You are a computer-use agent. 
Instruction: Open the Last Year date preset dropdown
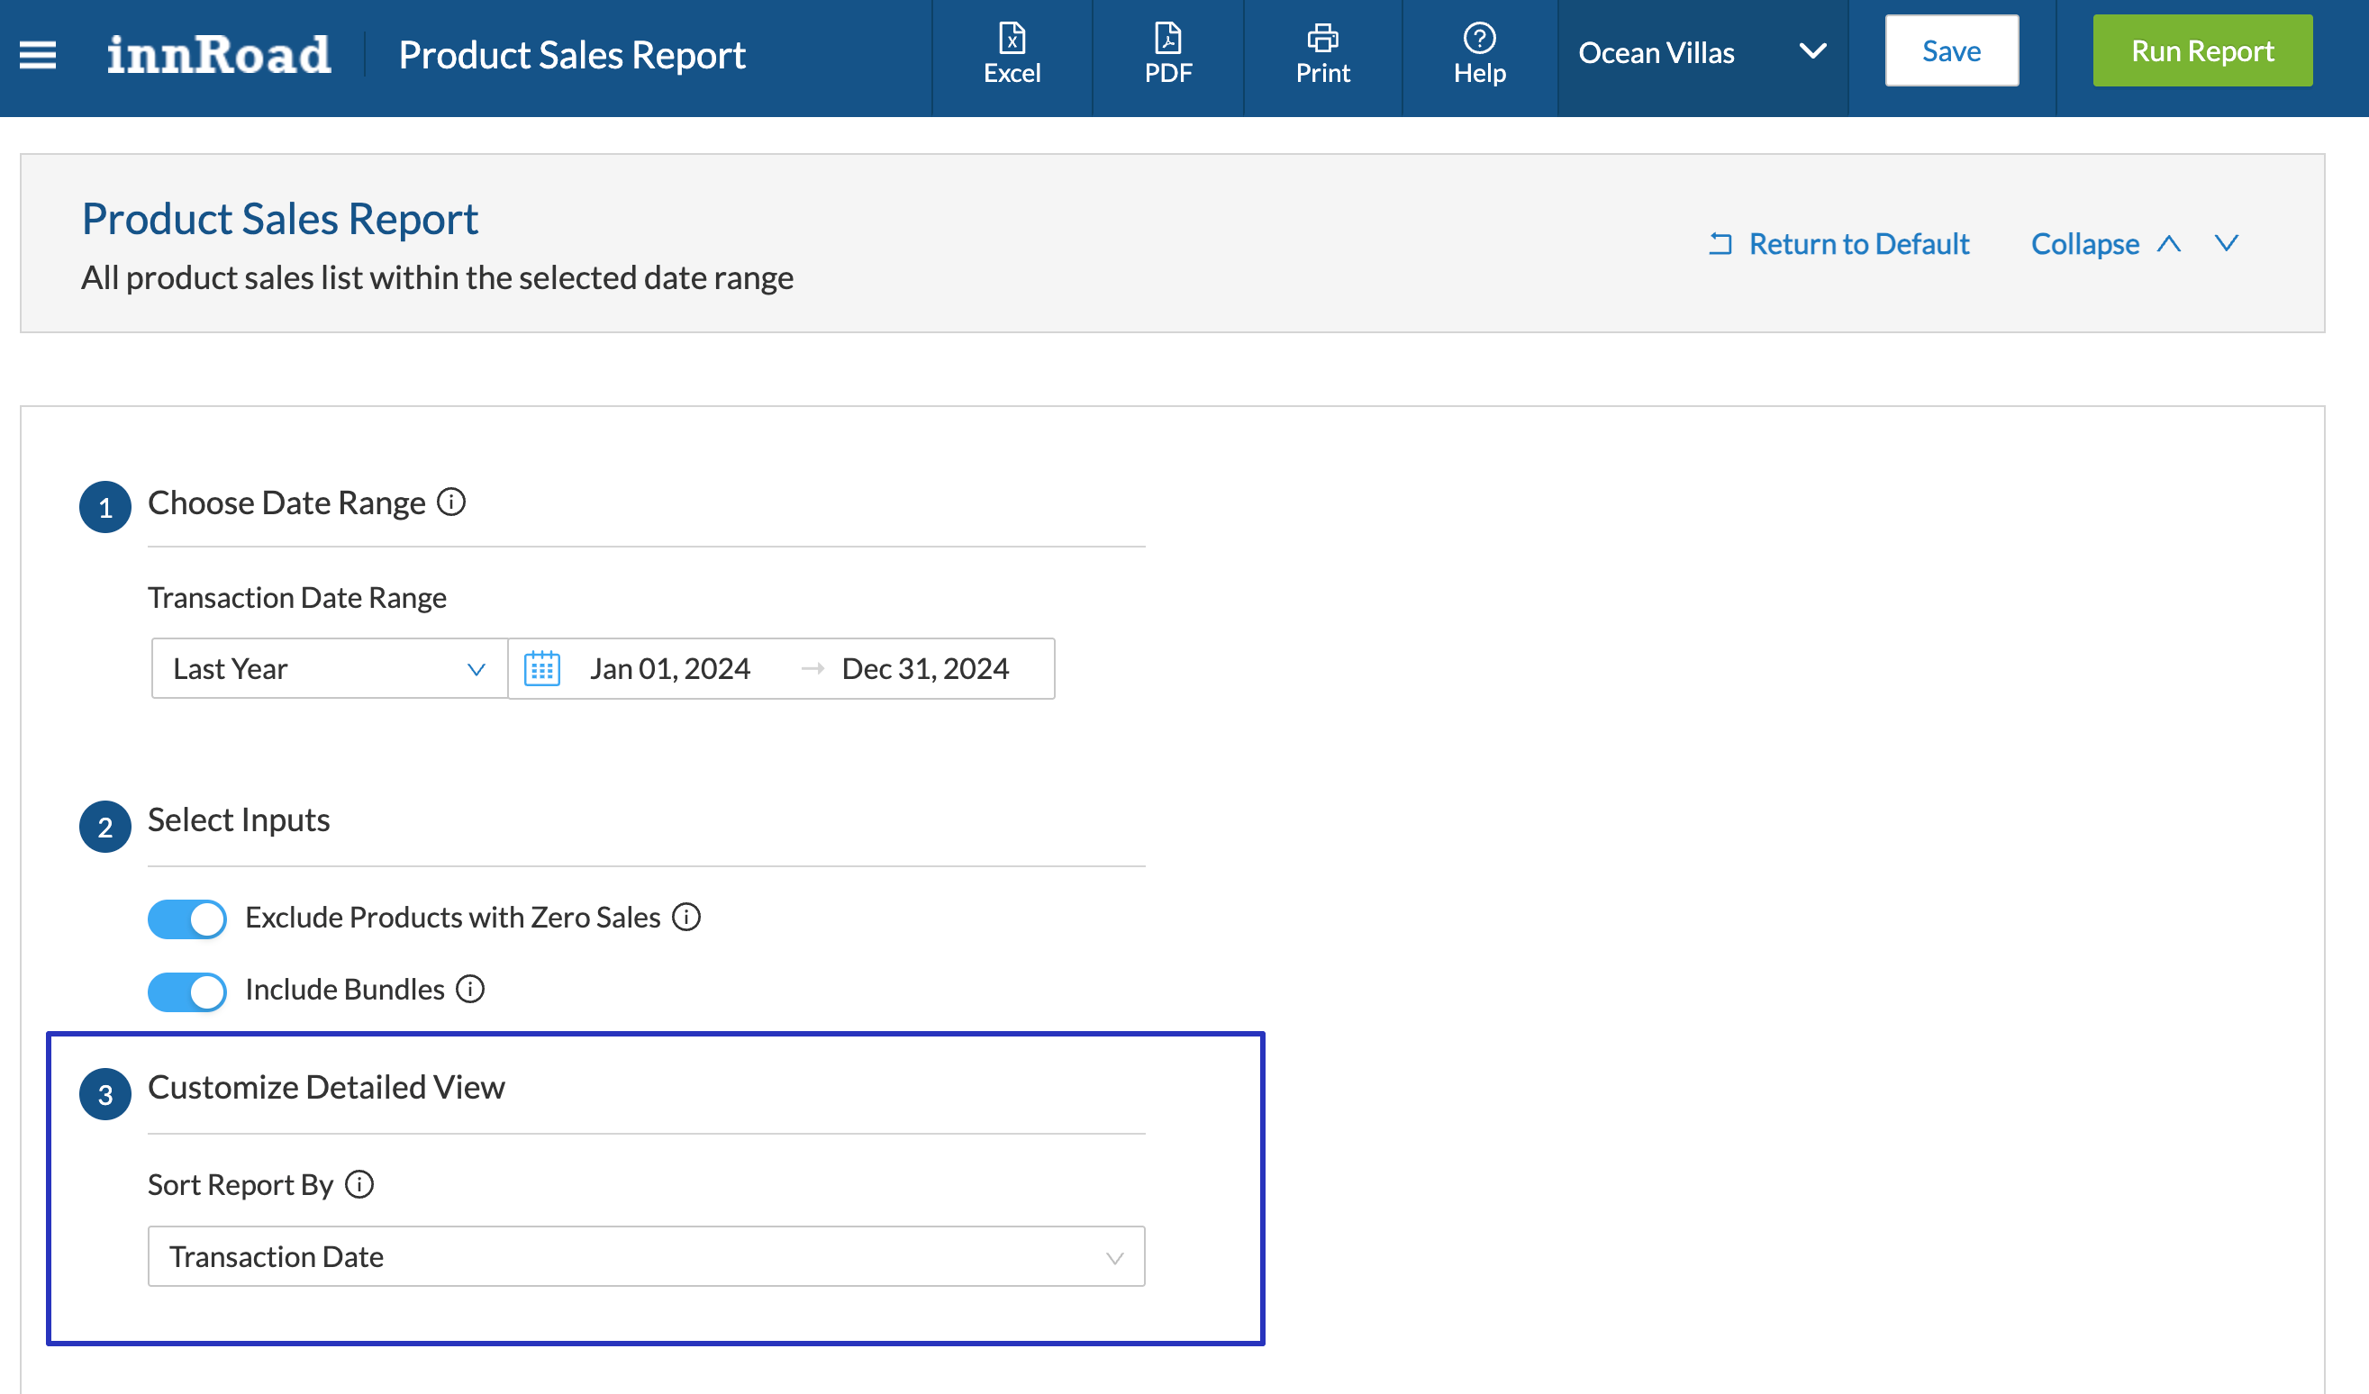[328, 668]
